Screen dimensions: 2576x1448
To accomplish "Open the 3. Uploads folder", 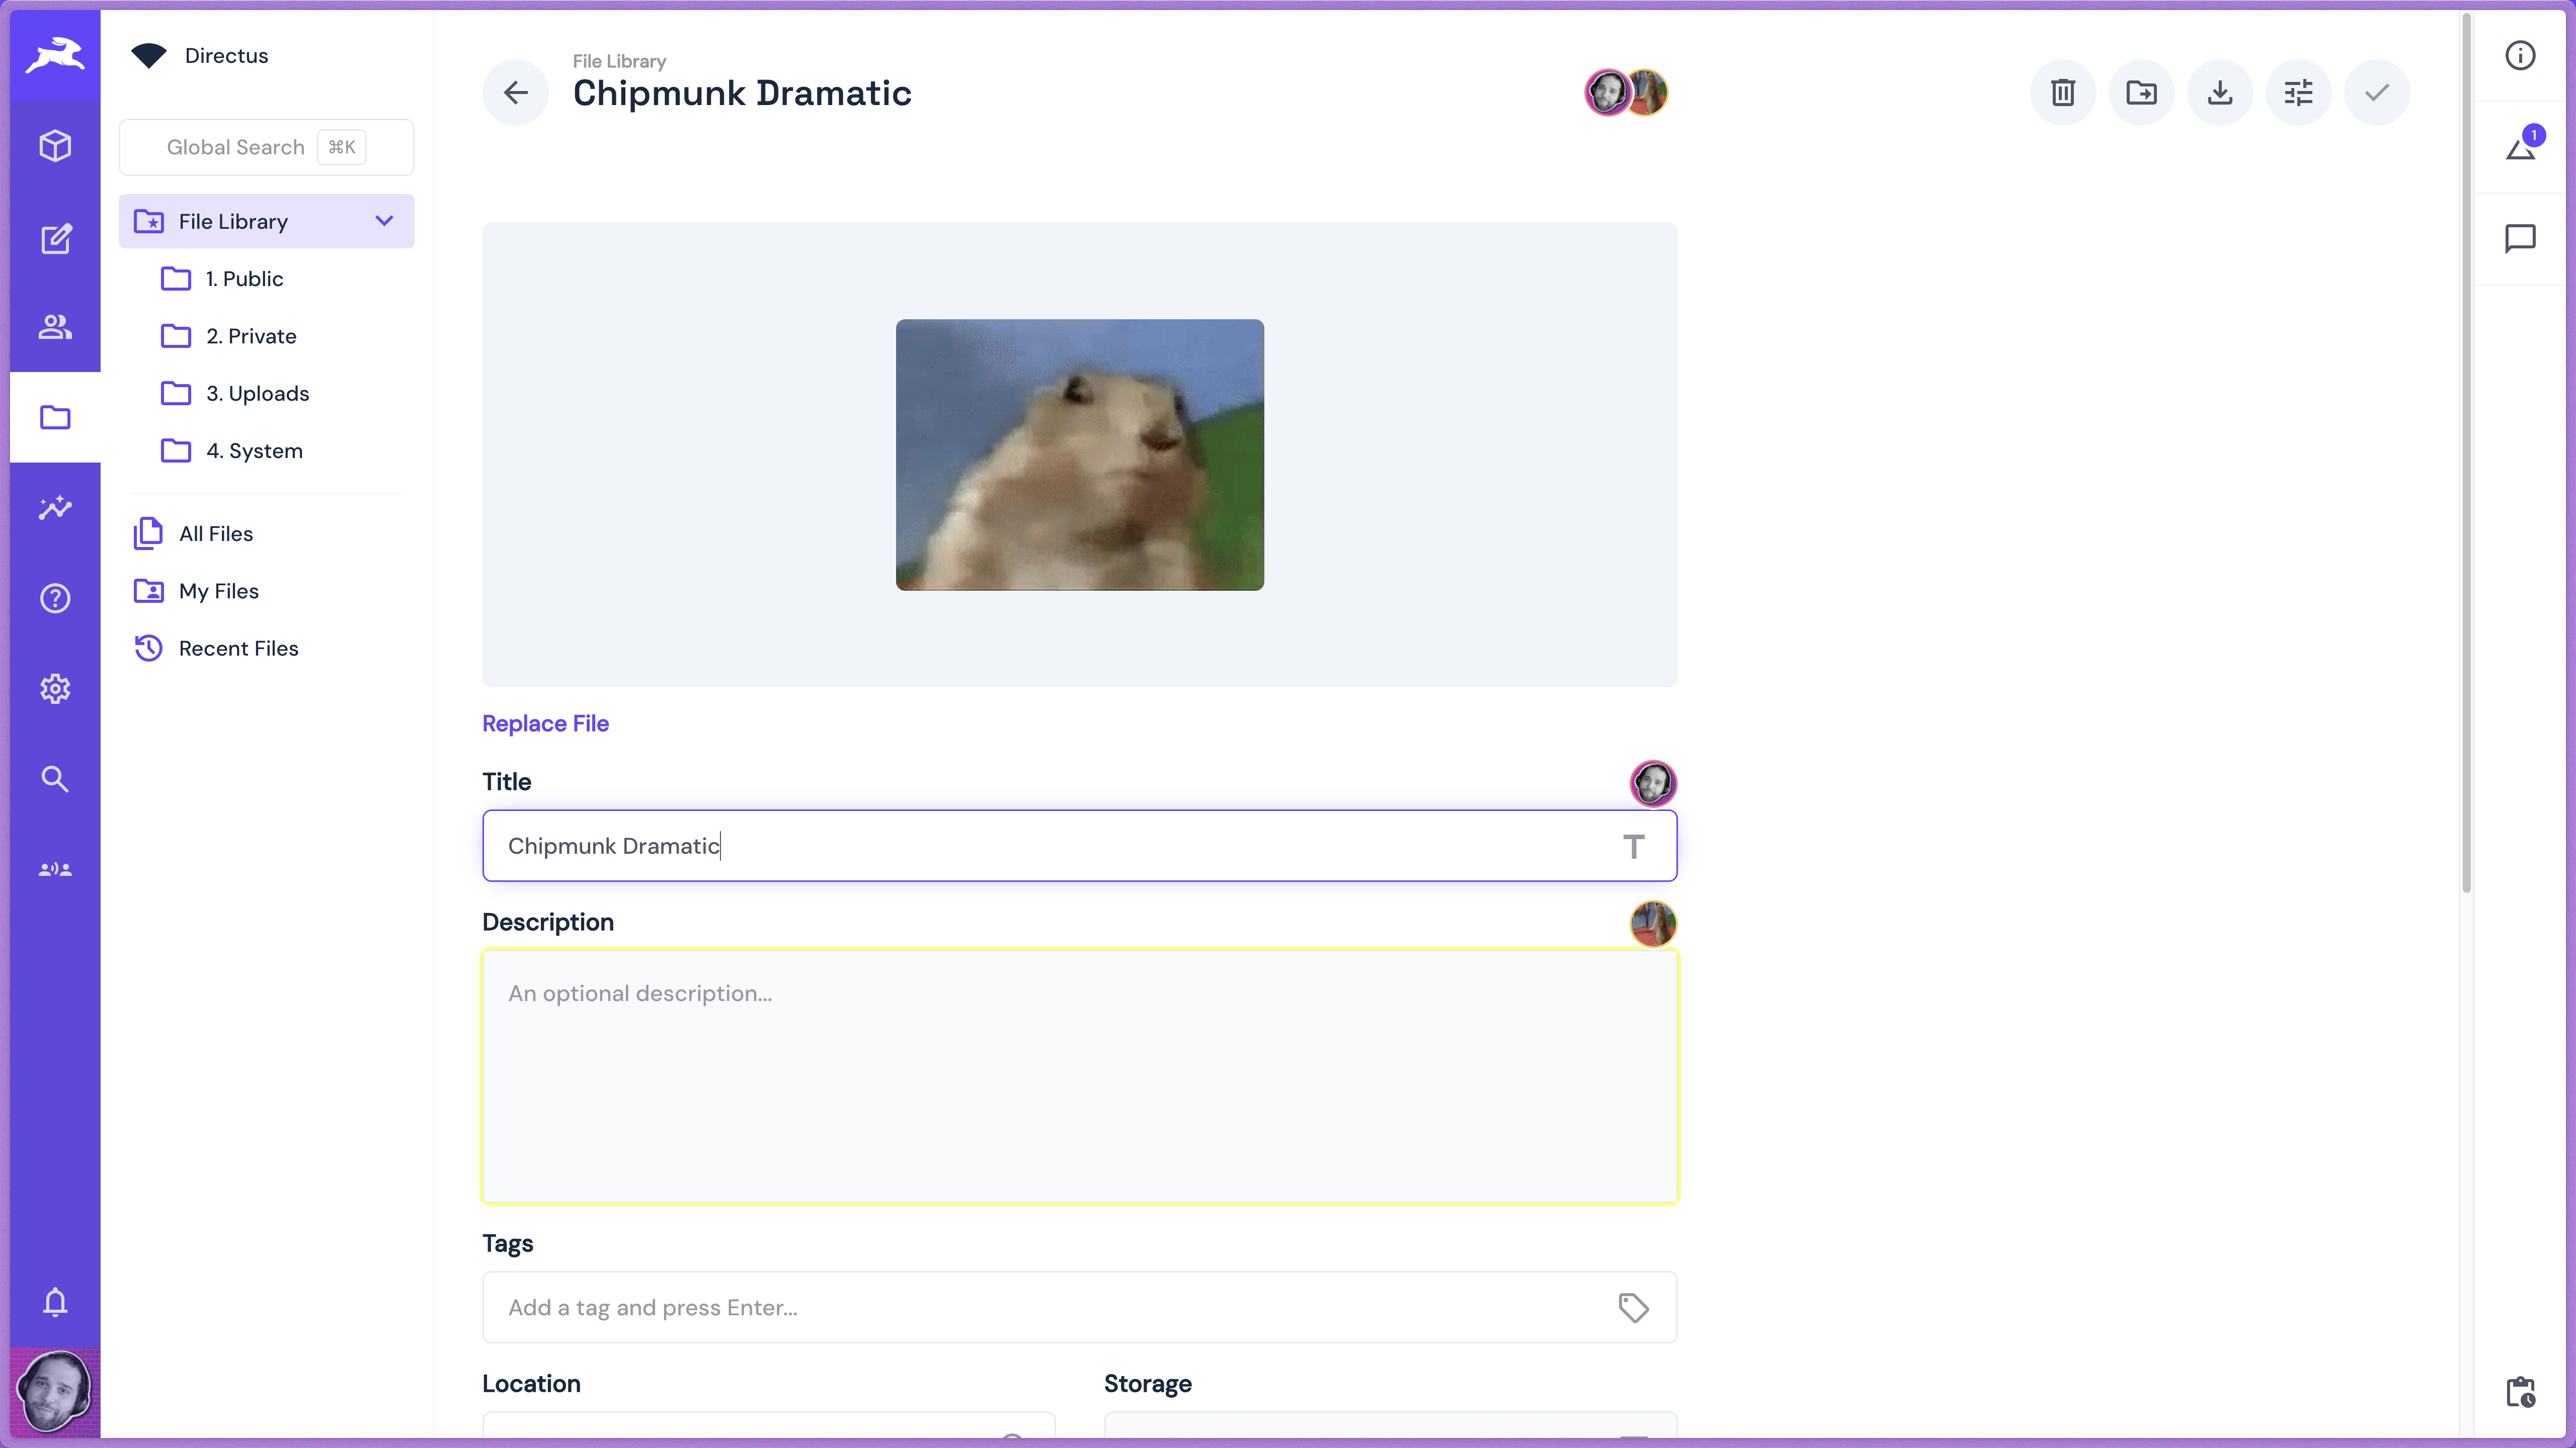I will (257, 394).
